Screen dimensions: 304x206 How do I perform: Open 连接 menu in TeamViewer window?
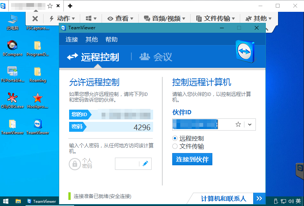click(x=72, y=40)
